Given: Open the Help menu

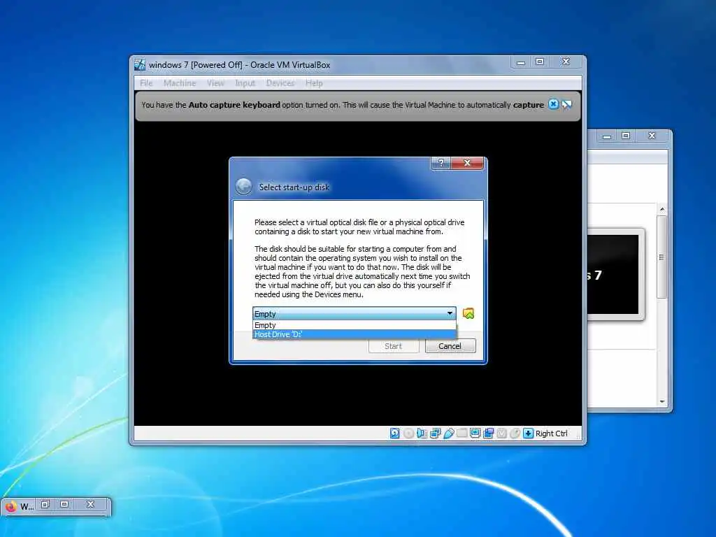Looking at the screenshot, I should 314,83.
